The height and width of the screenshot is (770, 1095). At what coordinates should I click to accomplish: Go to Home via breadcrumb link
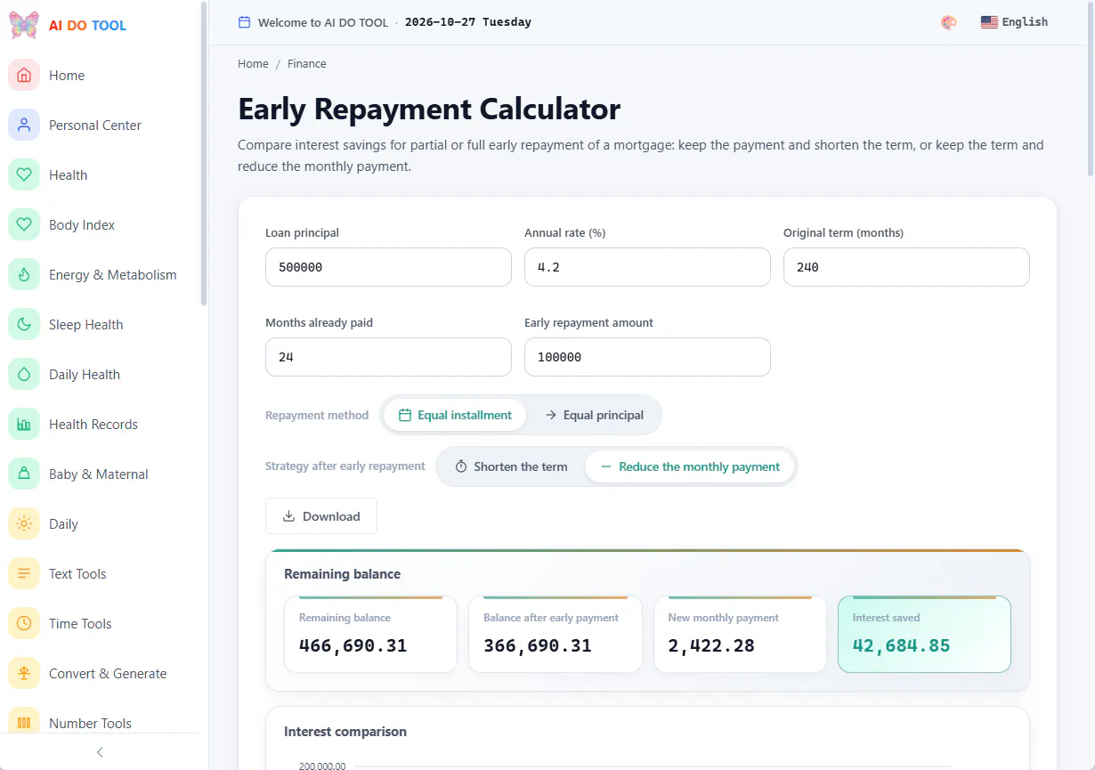253,64
